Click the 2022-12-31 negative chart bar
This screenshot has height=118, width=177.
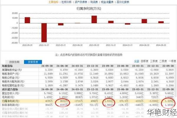44,33
